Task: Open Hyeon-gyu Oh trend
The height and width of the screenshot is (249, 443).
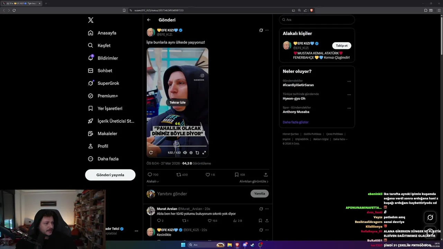Action: (x=294, y=99)
